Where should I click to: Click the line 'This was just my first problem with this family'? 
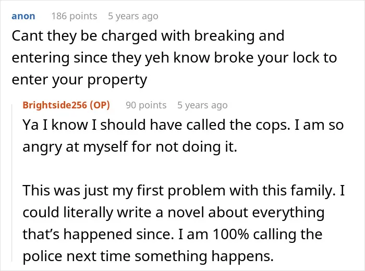pos(178,191)
